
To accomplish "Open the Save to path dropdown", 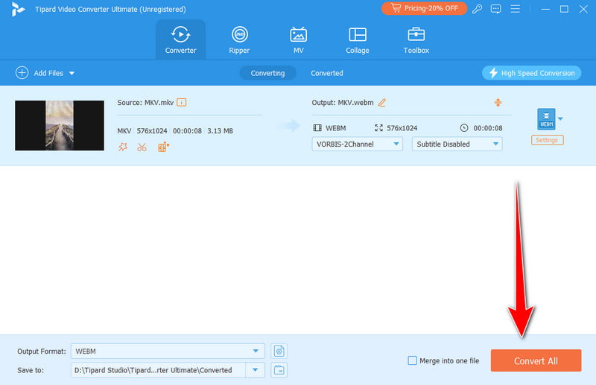I will click(x=255, y=370).
